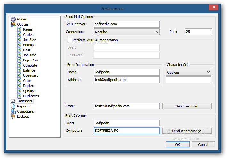
Task: Click the Cost quota icon
Action: click(x=20, y=50)
